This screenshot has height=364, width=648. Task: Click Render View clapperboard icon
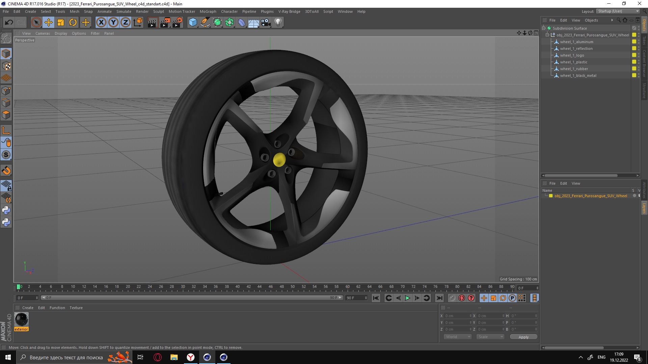pos(153,23)
